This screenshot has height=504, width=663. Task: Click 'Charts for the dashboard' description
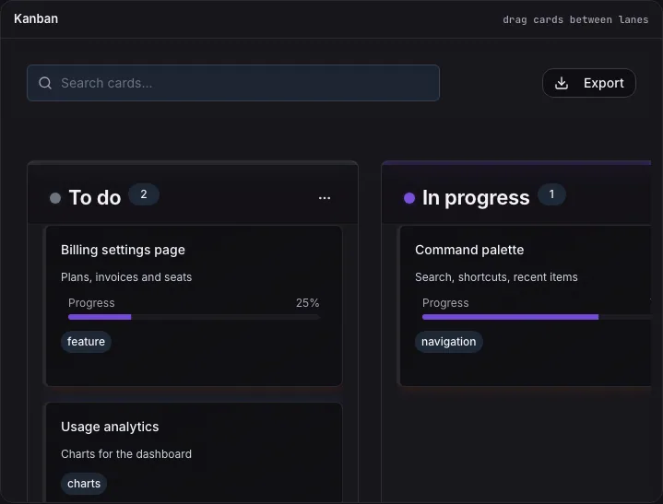(126, 454)
